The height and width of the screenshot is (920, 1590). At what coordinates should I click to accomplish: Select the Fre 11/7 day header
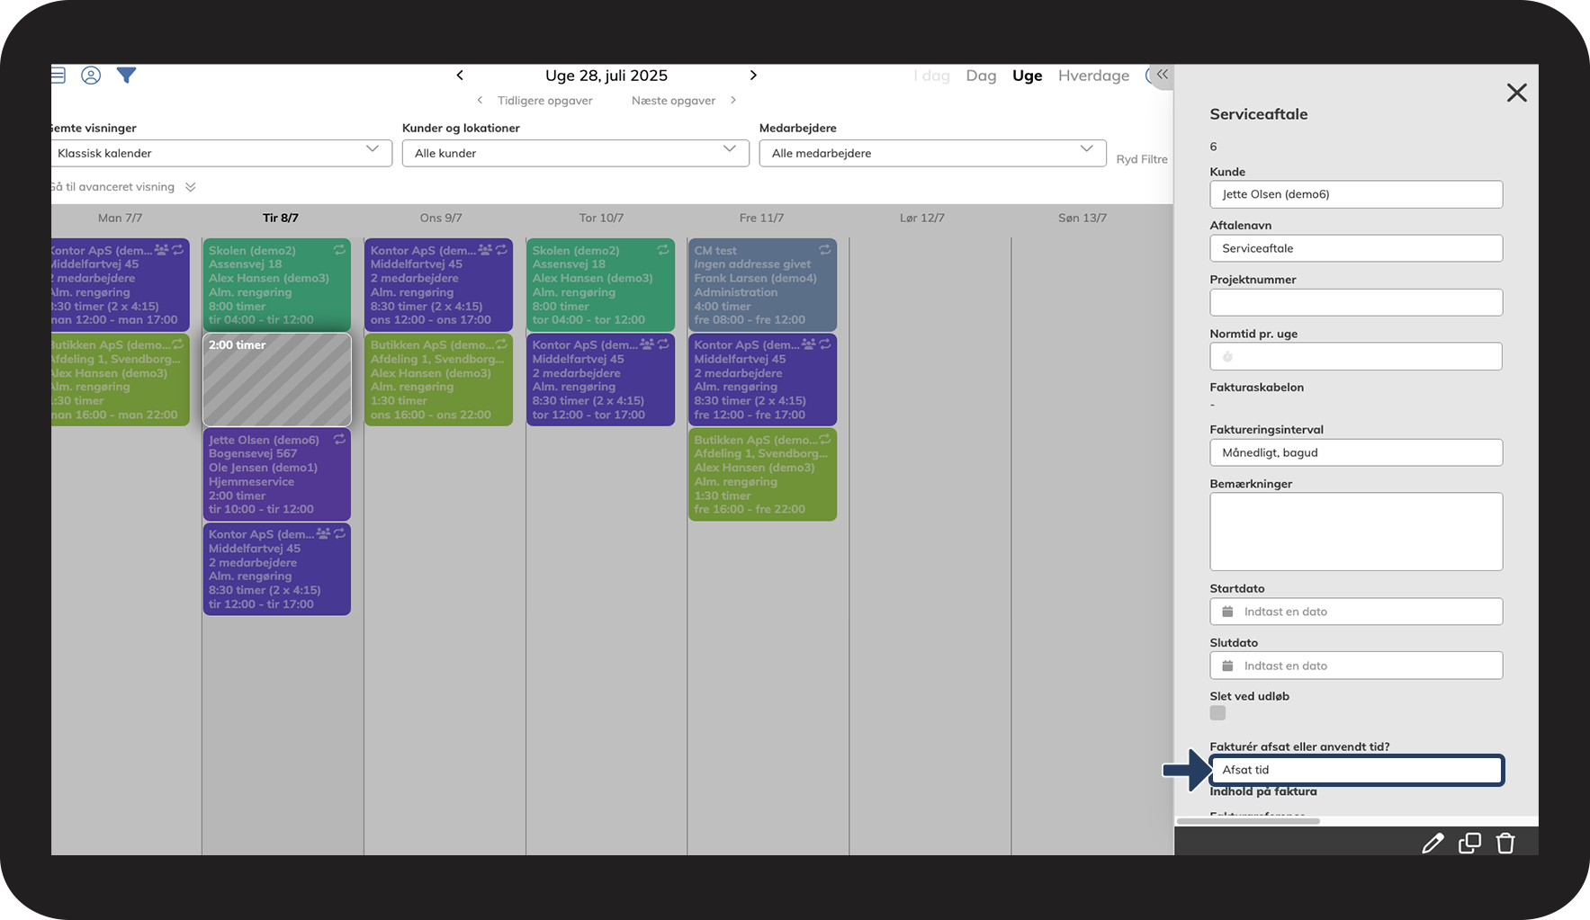(761, 218)
